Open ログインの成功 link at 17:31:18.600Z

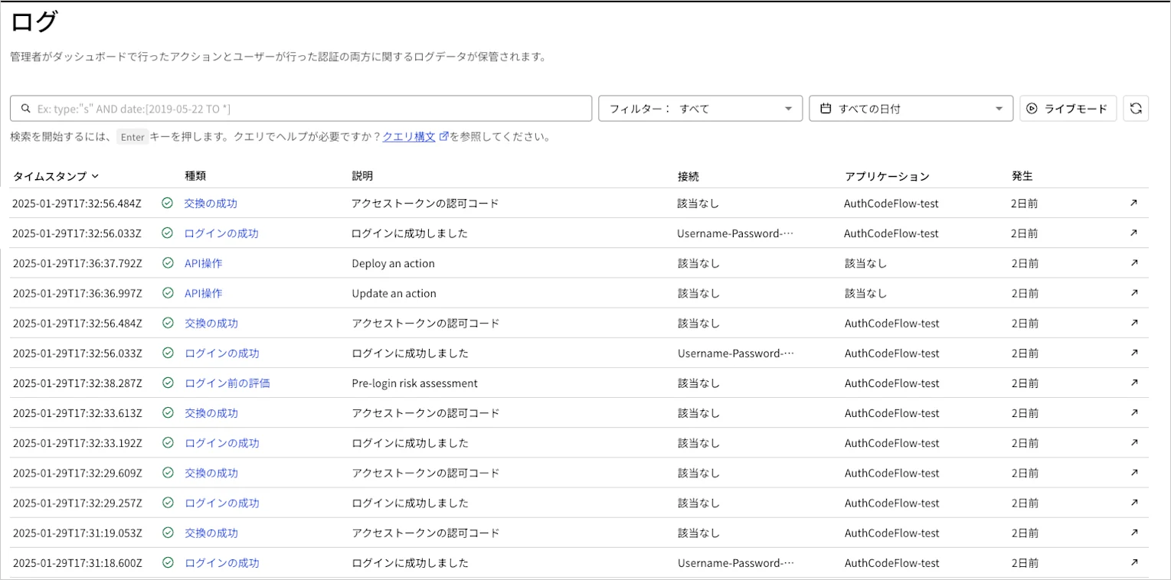[222, 562]
